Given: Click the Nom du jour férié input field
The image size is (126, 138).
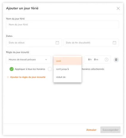Looking at the screenshot, I should 63,25.
